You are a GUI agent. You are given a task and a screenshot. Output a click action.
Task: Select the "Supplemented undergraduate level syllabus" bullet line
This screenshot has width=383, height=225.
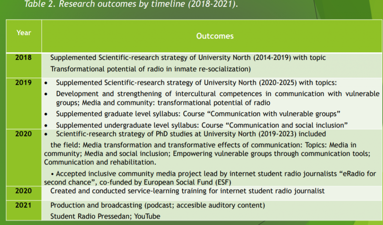[x=202, y=125]
